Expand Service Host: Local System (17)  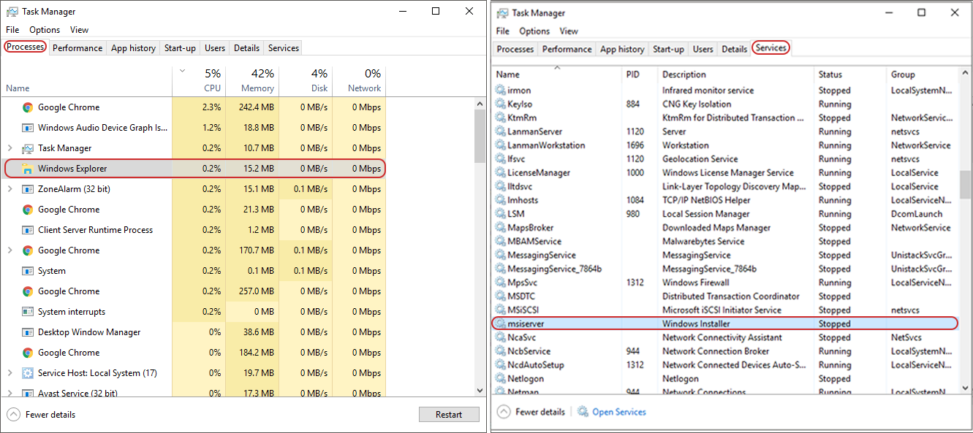pyautogui.click(x=10, y=373)
